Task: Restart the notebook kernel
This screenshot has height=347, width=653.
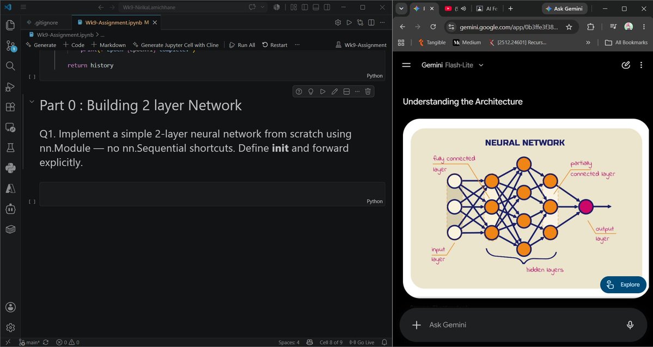Action: [x=274, y=45]
